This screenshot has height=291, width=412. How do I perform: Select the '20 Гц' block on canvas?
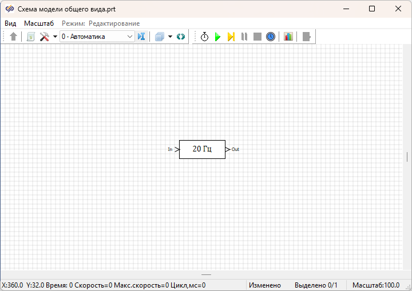[202, 149]
